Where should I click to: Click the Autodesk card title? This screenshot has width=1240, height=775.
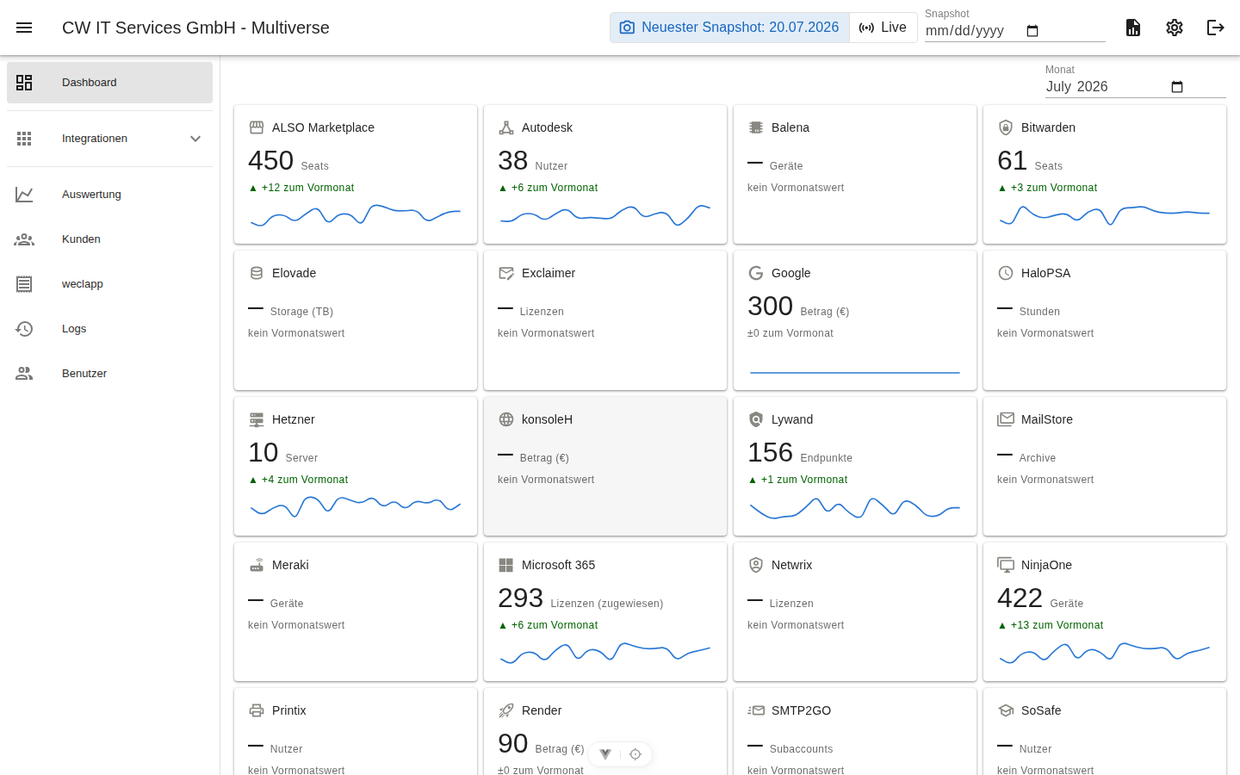coord(547,127)
